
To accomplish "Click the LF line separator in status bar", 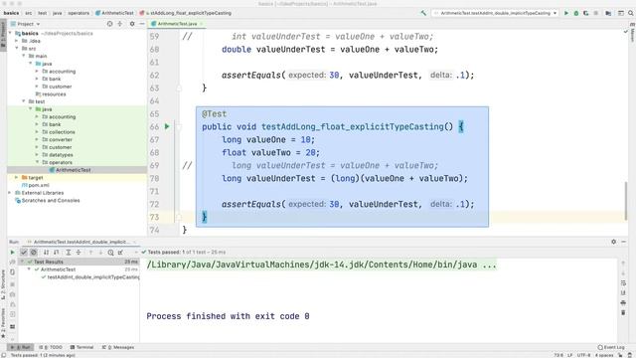I will [x=569, y=355].
